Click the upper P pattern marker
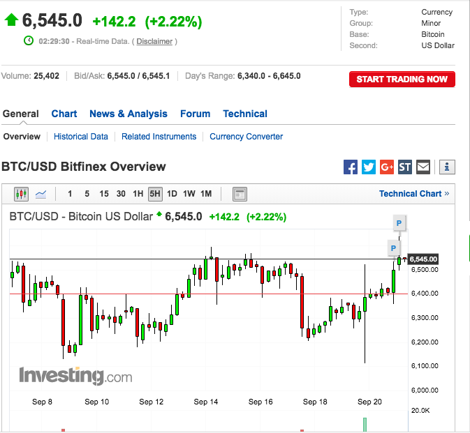Viewport: 470px width, 433px height. 399,223
